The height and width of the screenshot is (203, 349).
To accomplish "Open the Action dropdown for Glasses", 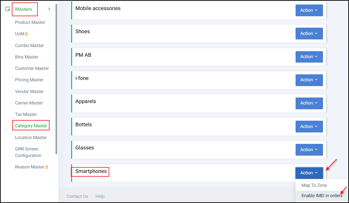I will [x=309, y=149].
